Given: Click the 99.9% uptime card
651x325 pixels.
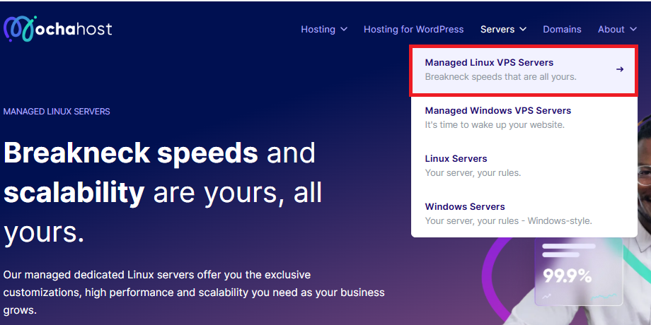Looking at the screenshot, I should (580, 271).
